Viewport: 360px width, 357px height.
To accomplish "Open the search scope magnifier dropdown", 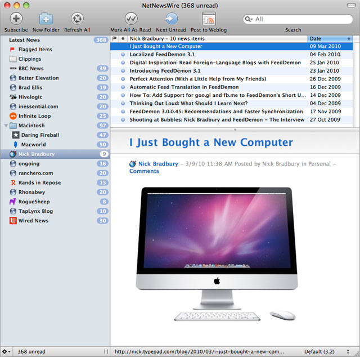I will [249, 19].
